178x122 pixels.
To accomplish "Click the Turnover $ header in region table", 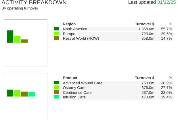I will coord(145,24).
